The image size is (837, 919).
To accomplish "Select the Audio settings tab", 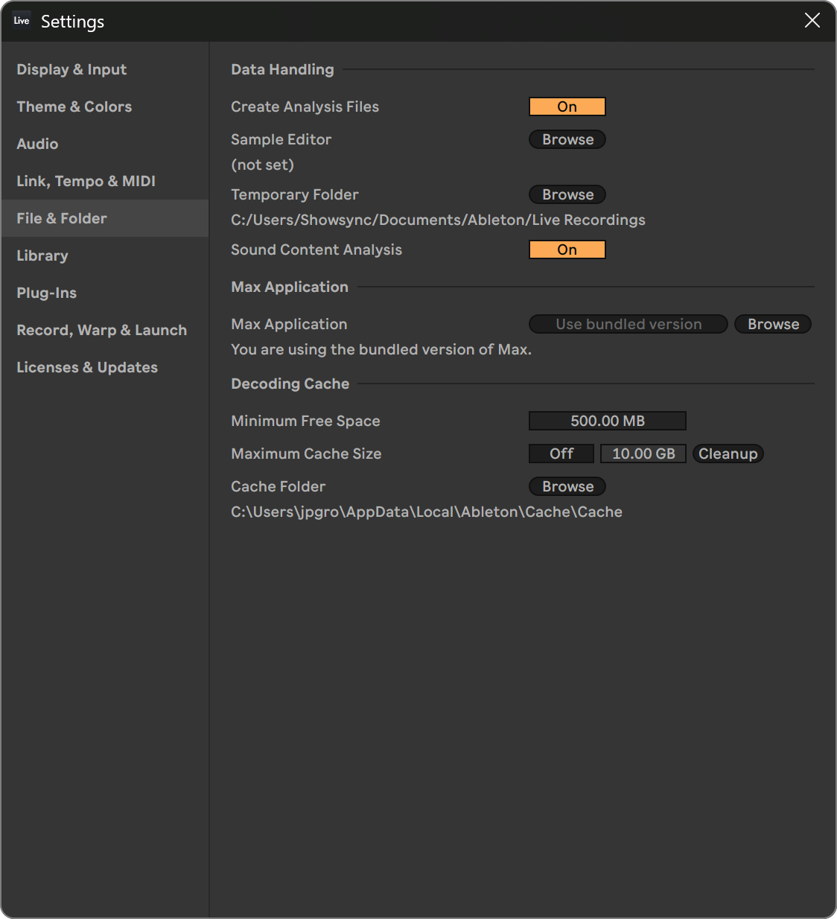I will tap(37, 144).
